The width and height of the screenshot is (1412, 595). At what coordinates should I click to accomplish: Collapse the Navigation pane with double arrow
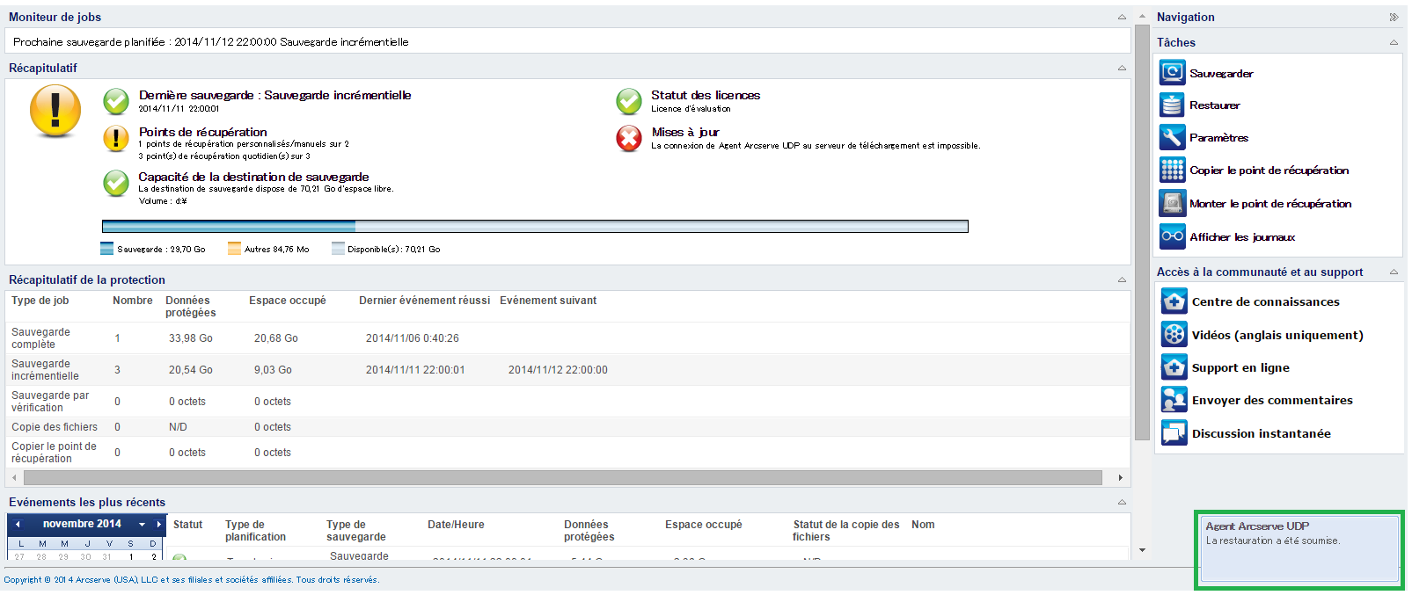(1394, 17)
